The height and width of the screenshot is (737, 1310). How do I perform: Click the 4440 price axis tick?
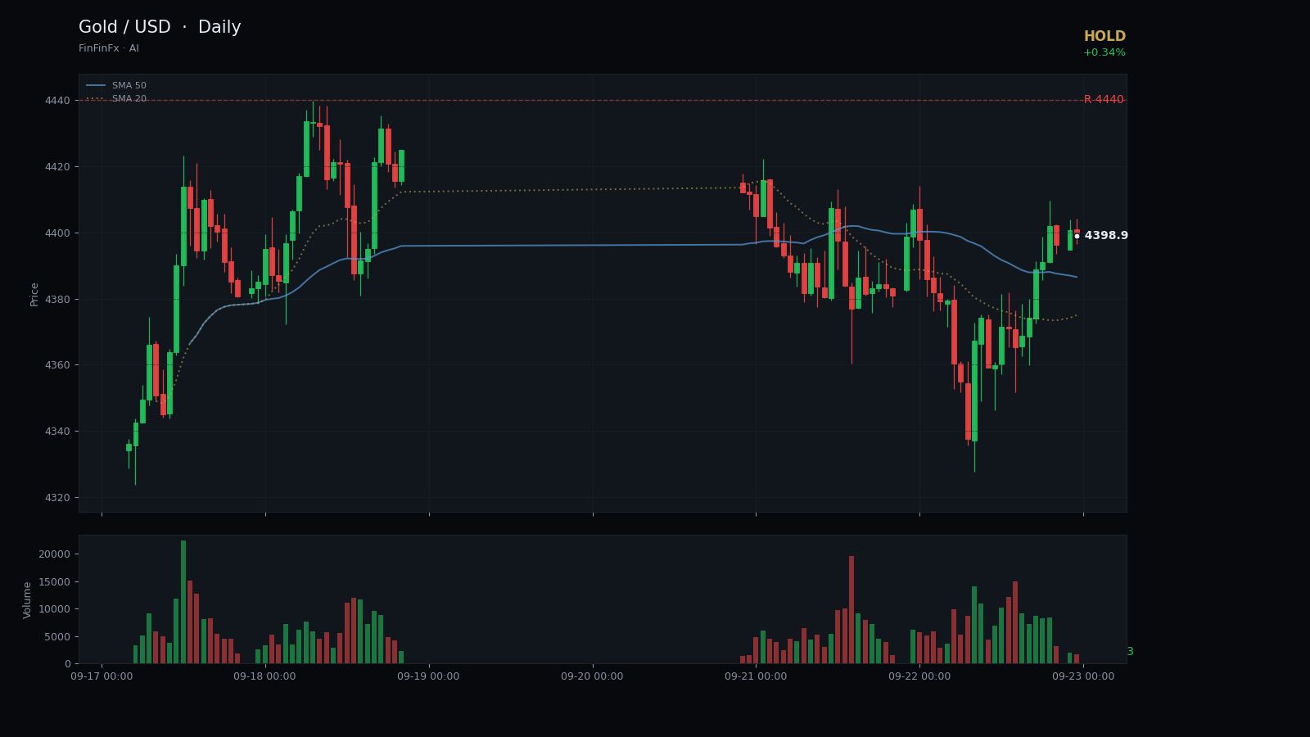pos(59,101)
